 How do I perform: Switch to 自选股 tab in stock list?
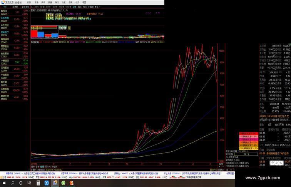(x=15, y=7)
